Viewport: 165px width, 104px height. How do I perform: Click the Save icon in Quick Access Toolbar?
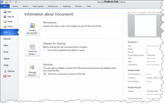pyautogui.click(x=6, y=2)
